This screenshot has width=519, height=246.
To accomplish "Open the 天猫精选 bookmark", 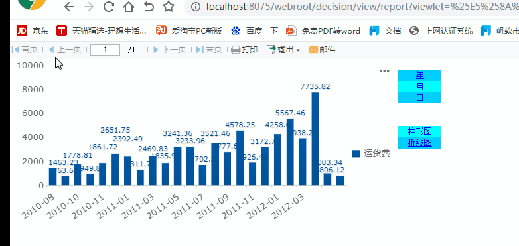I will (102, 31).
